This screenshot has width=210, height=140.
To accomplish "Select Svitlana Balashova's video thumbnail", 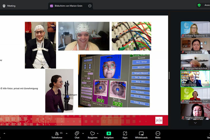I will coord(195,29).
